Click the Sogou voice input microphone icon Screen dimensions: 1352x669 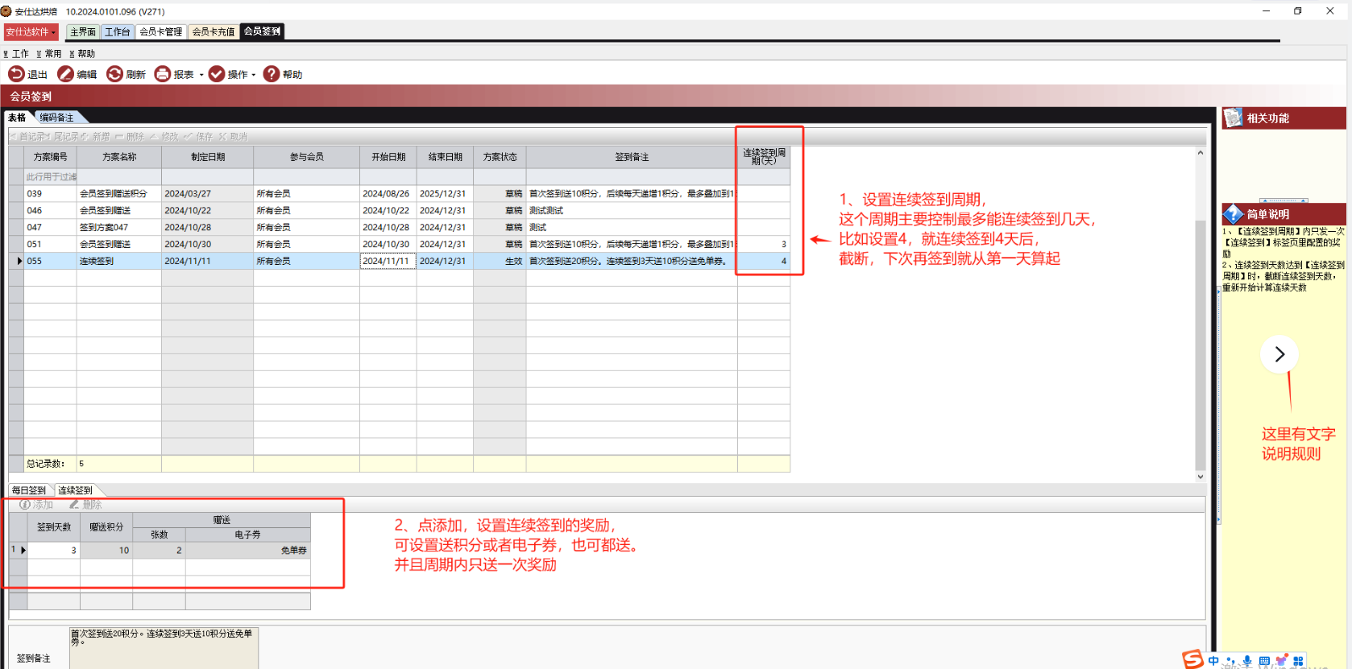click(1247, 661)
